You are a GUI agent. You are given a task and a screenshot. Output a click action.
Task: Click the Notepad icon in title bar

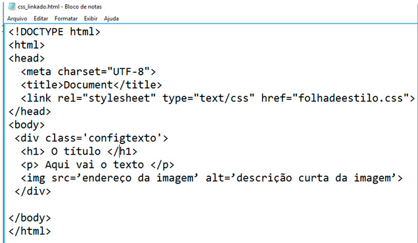coord(11,7)
